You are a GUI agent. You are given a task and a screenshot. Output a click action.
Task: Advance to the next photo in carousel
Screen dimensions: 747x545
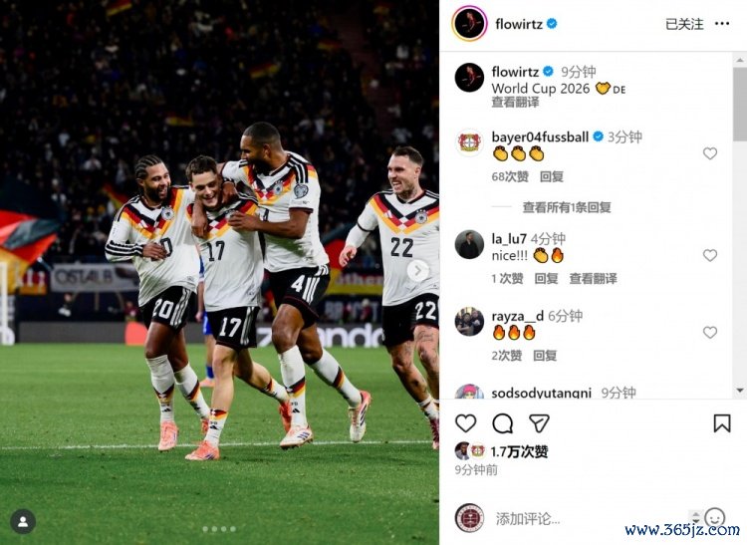[x=418, y=271]
